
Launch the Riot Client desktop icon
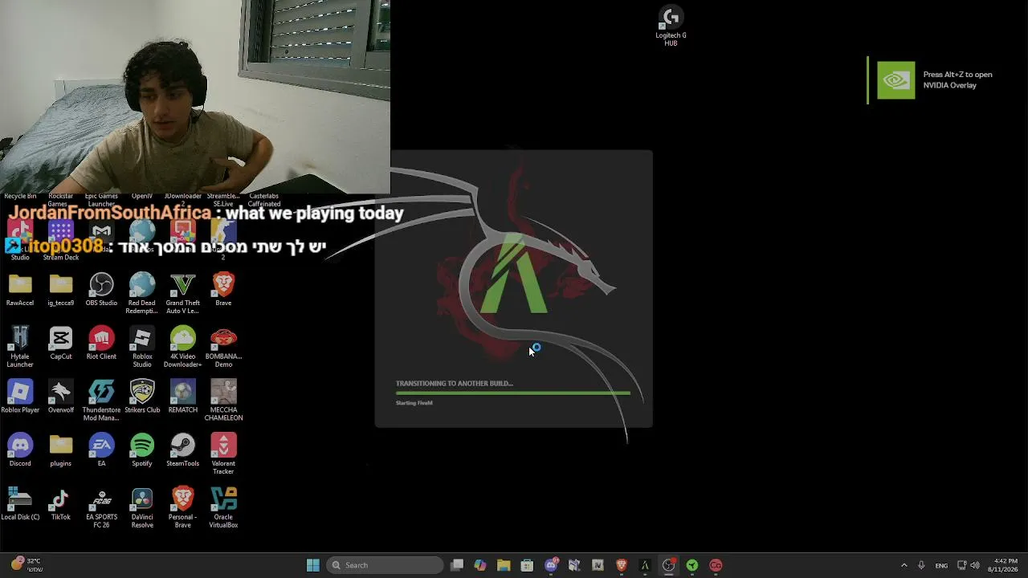(101, 344)
